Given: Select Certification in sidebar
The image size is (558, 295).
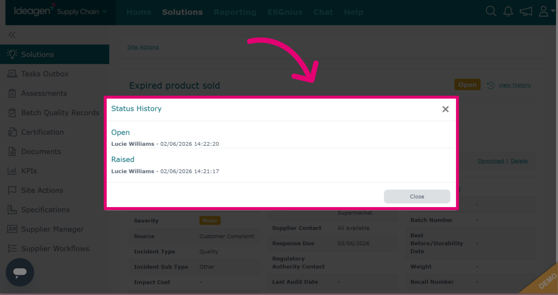Looking at the screenshot, I should 42,132.
